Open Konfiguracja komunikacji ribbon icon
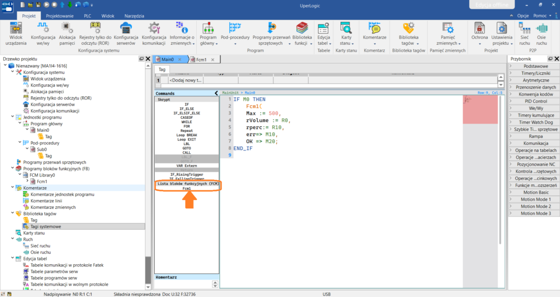The image size is (560, 297). (x=154, y=33)
